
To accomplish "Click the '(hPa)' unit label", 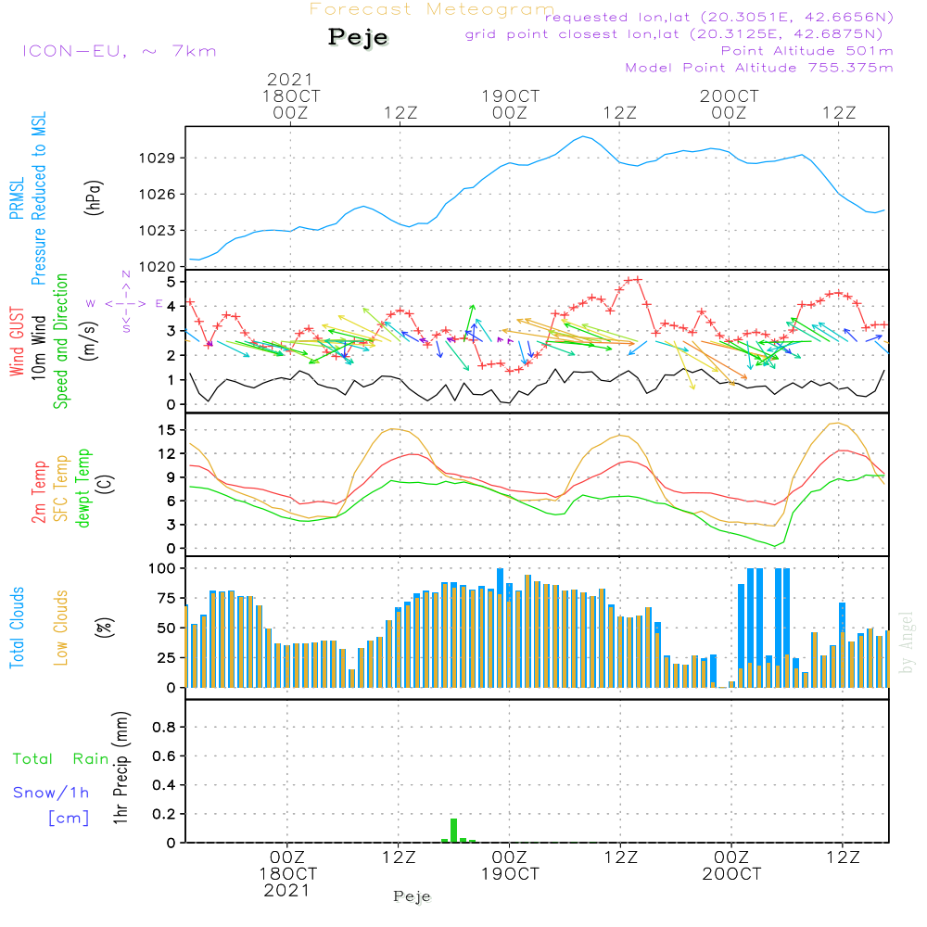I will (x=94, y=197).
